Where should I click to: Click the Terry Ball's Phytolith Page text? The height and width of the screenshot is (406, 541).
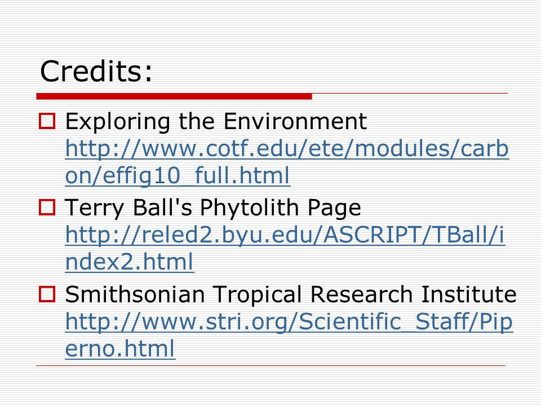click(213, 208)
